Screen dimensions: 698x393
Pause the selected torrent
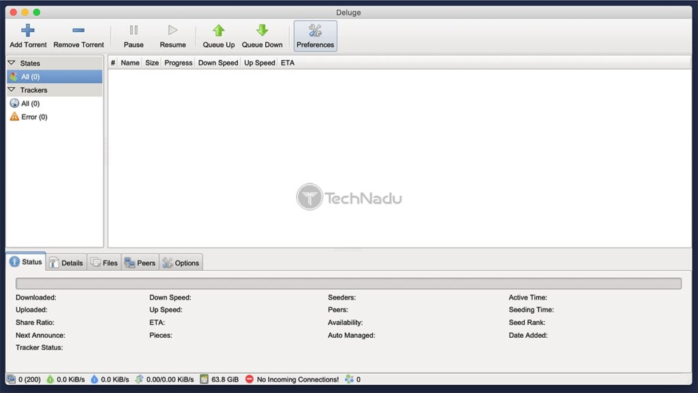point(134,36)
